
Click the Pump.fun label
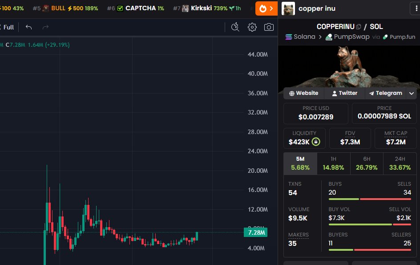click(x=402, y=37)
